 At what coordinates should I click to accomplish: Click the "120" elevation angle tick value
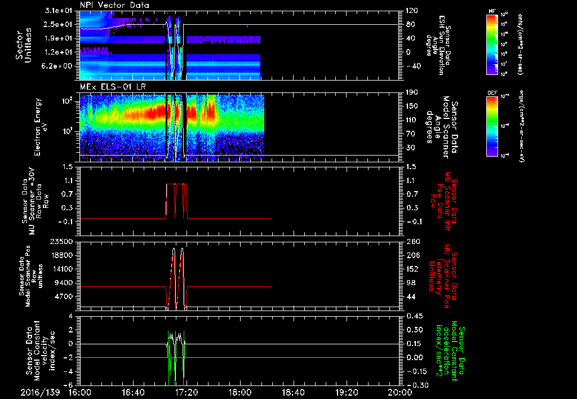tap(412, 11)
